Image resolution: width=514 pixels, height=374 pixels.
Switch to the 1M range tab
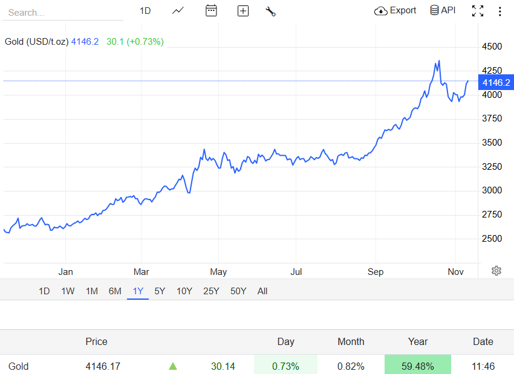pyautogui.click(x=91, y=291)
